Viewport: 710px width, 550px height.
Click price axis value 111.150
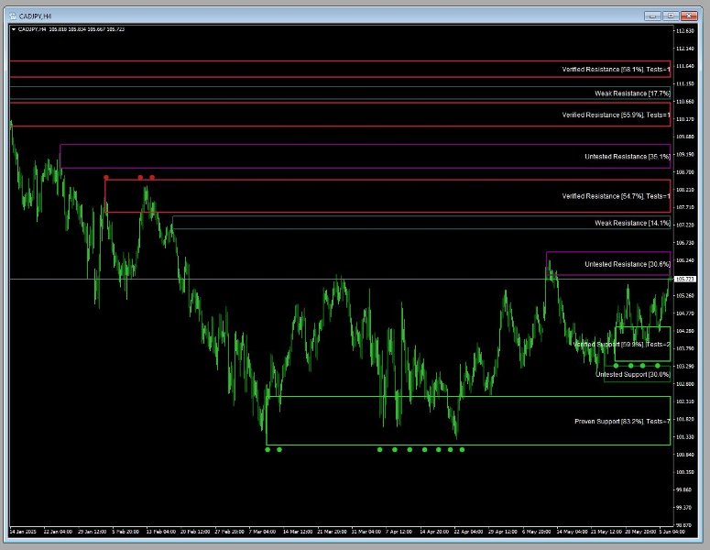684,83
